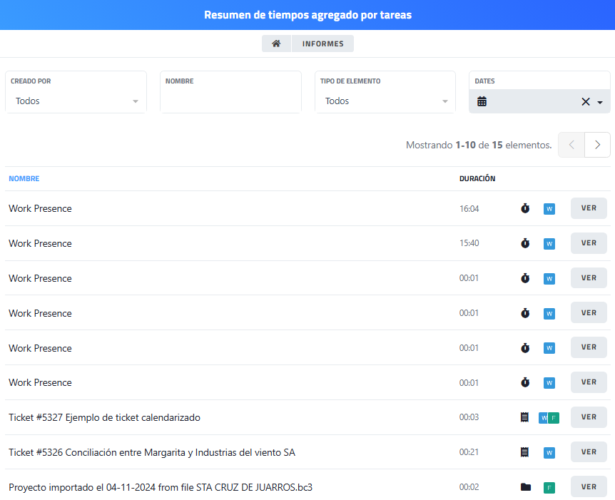Click VER button for 16:04 Work Presence
Screen dimensions: 615x500
[589, 208]
